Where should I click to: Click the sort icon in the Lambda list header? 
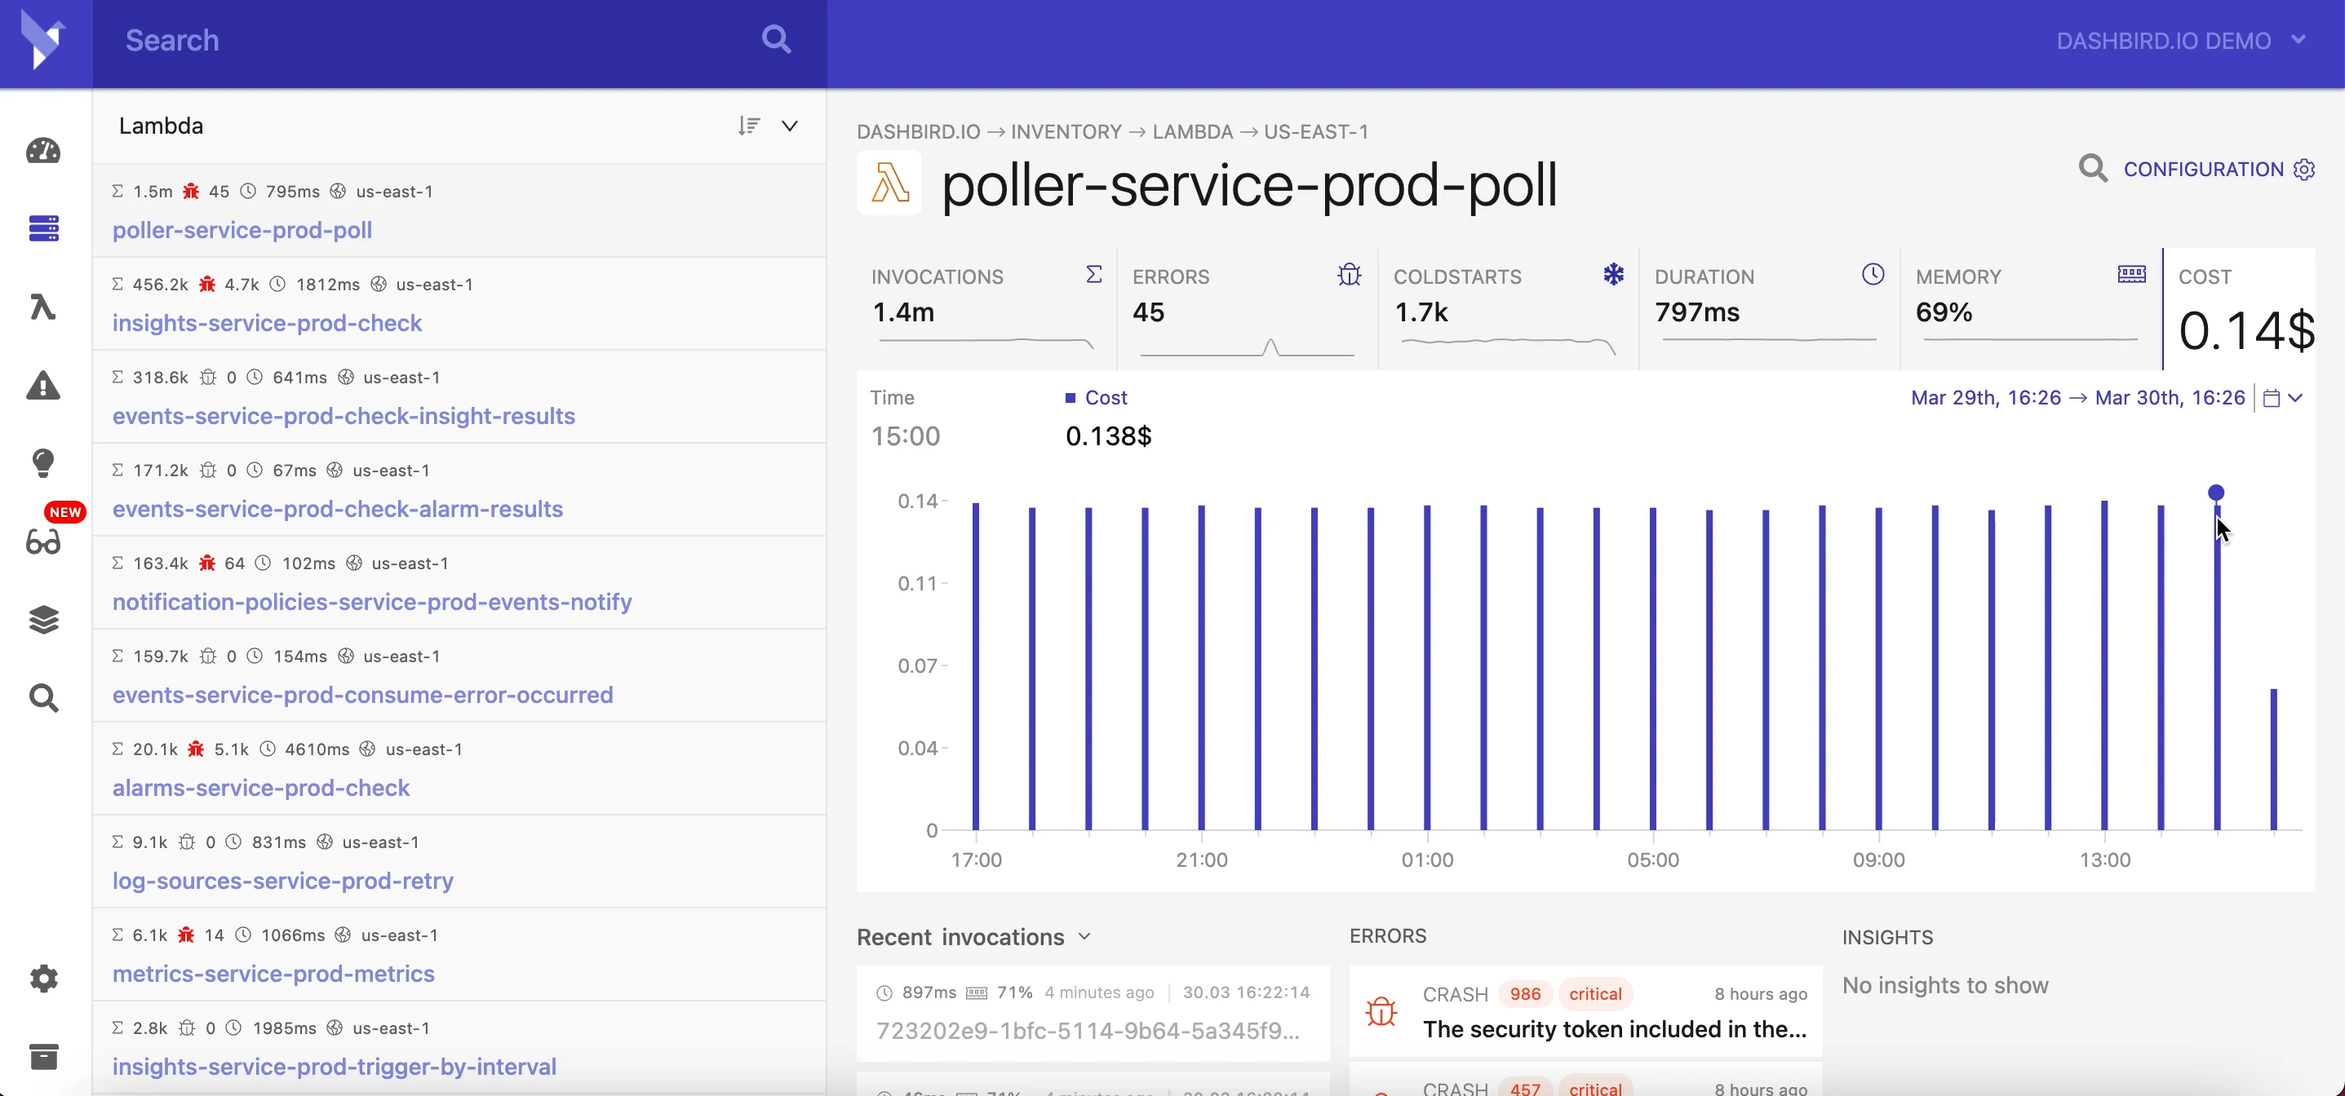point(749,126)
